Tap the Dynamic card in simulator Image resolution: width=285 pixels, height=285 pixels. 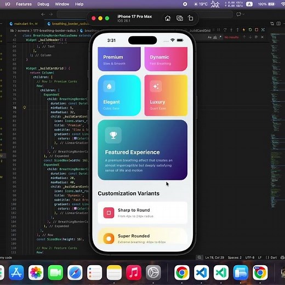(166, 59)
